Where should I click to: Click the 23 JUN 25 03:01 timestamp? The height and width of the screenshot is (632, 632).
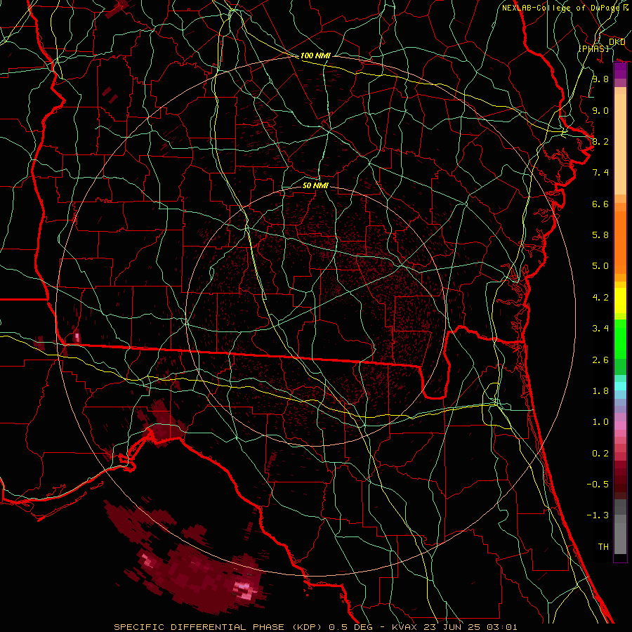click(x=471, y=627)
